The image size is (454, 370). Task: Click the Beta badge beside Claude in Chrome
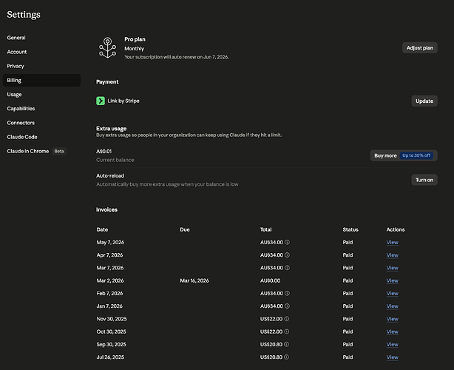pos(59,151)
